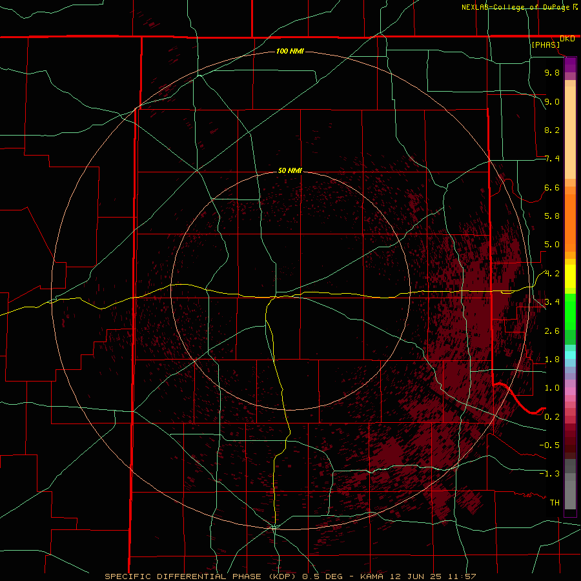Screen dimensions: 581x581
Task: Click the DKD product code label
Action: [567, 39]
